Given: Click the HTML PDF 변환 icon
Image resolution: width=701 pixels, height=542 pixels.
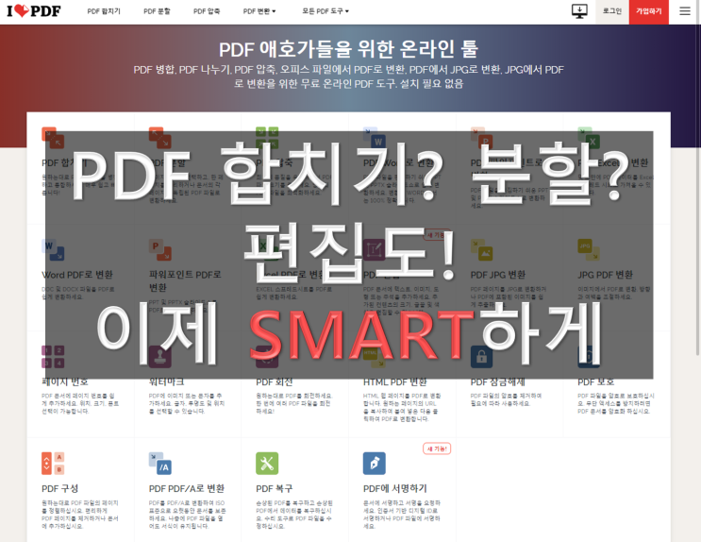Looking at the screenshot, I should (x=375, y=357).
